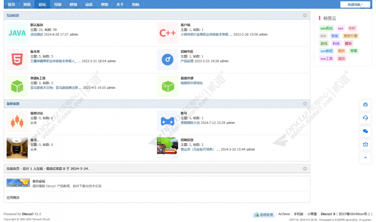Open the 版本库 forum title
This screenshot has height=222, width=376.
pyautogui.click(x=35, y=52)
